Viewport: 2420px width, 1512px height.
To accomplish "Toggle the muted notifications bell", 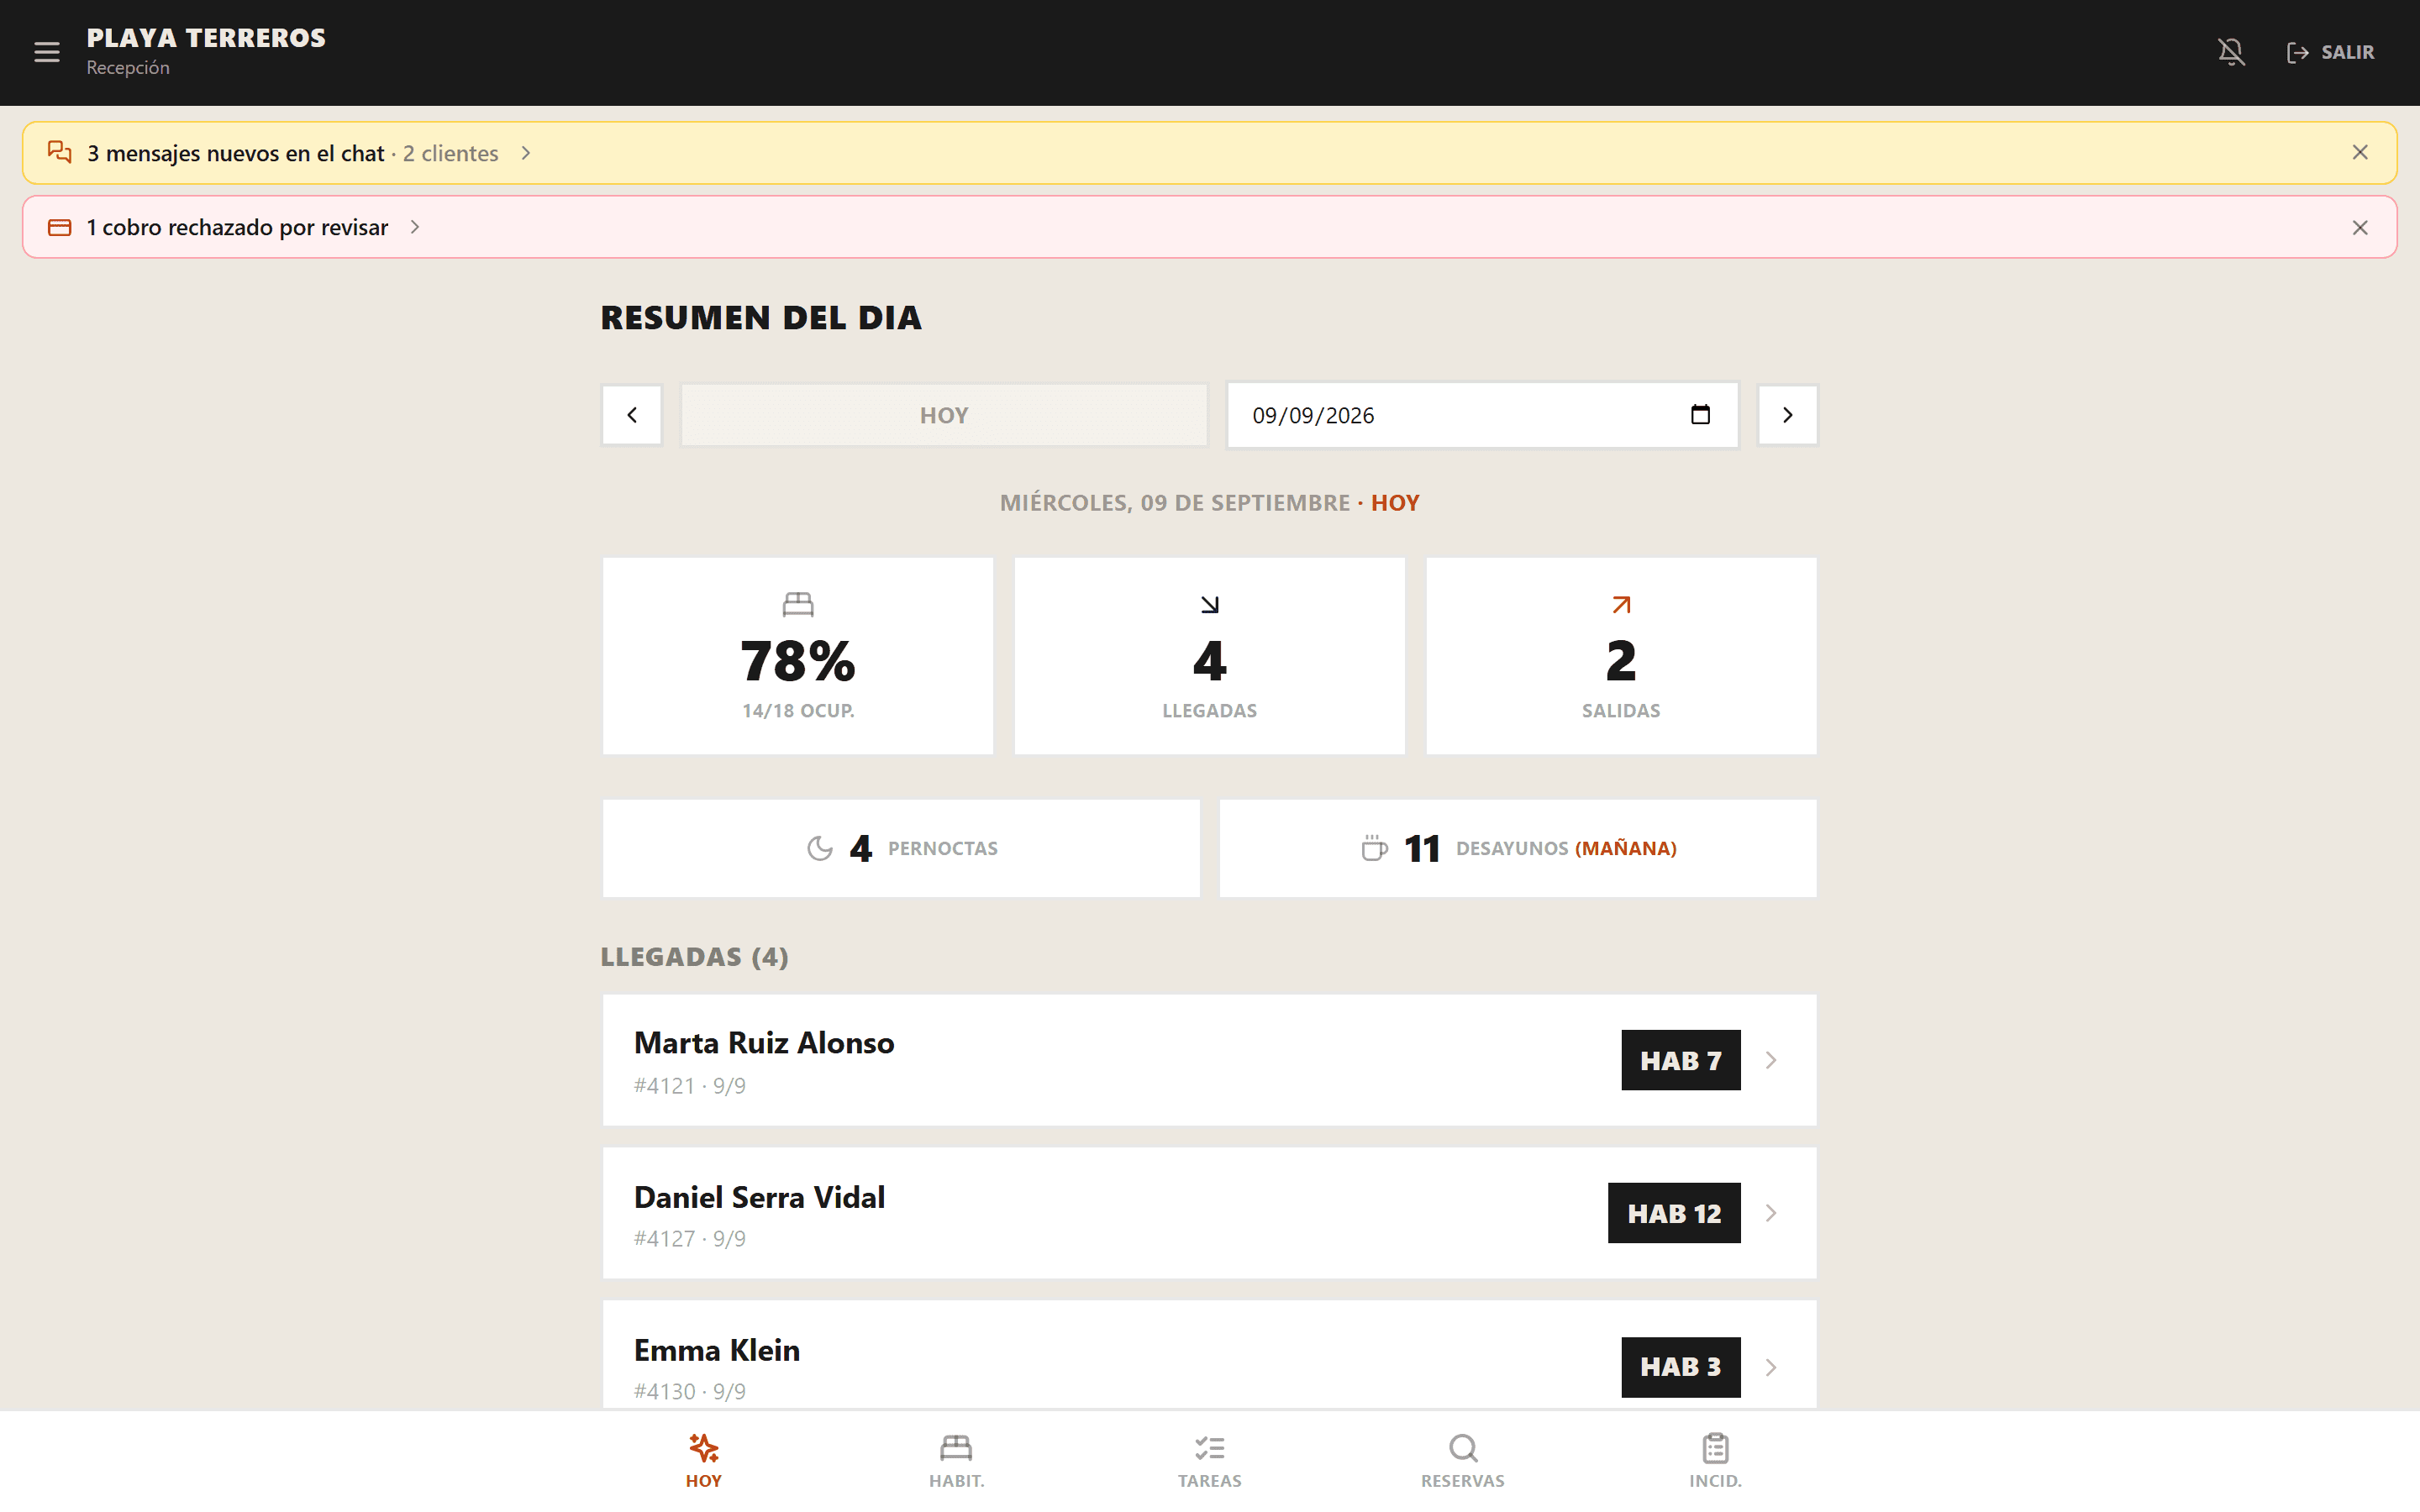I will coord(2231,52).
